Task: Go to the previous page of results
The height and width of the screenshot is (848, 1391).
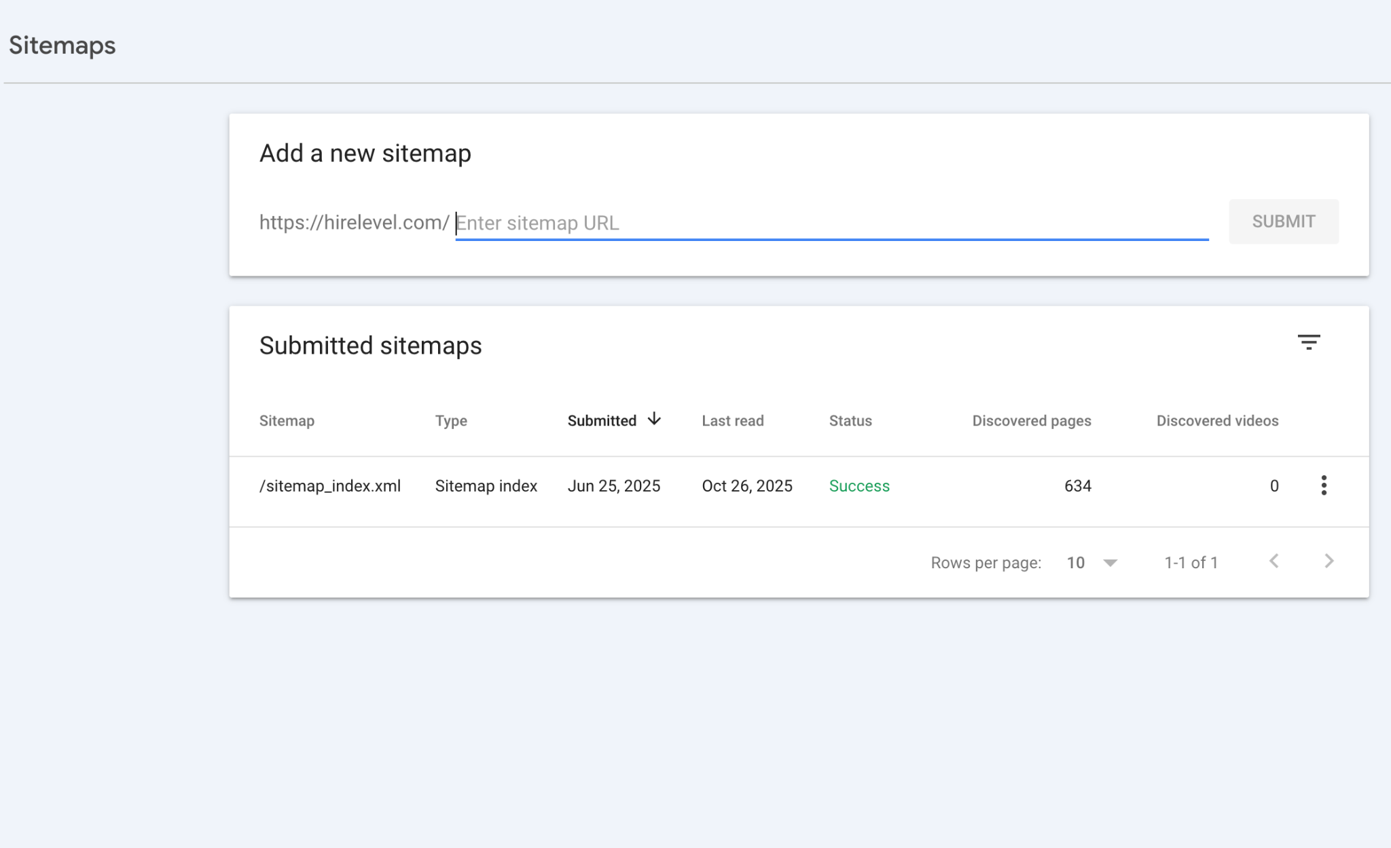Action: (x=1274, y=561)
